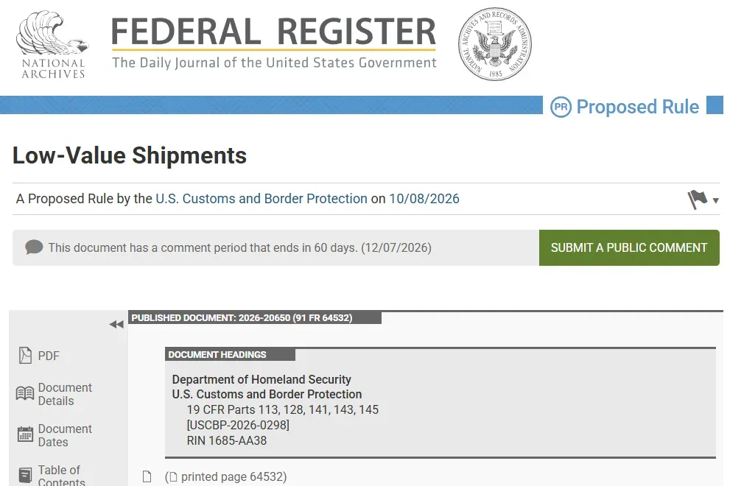Screen dimensions: 730x486
Task: Open the U.S. Customs and Border Protection link
Action: [x=262, y=199]
